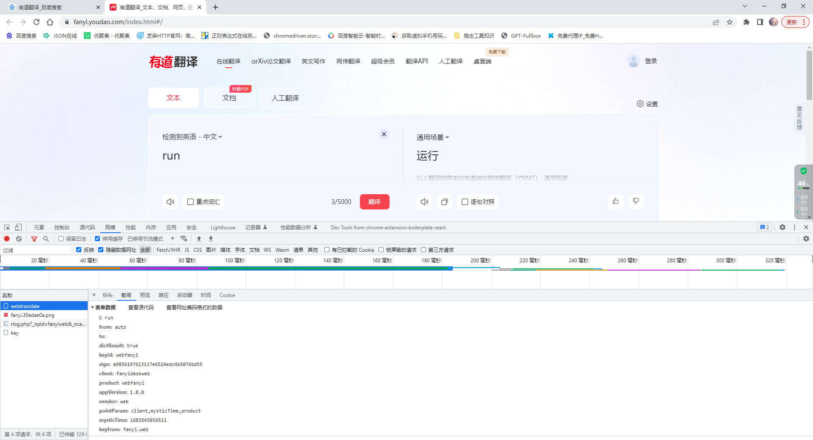Filter requests by Fetch/XHR type
Viewport: 813px width, 440px height.
click(x=168, y=250)
